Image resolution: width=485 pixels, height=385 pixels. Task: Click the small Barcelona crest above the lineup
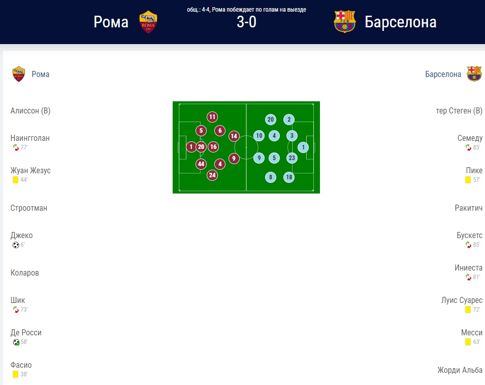coord(474,74)
